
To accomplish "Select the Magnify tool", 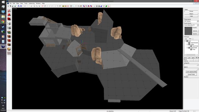I will (9, 15).
